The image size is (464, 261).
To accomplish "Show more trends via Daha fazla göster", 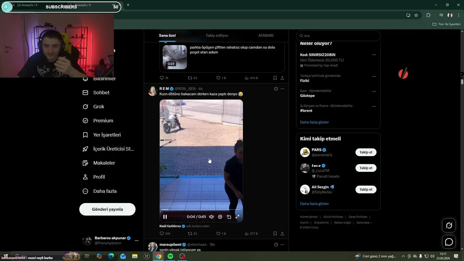I will [314, 122].
